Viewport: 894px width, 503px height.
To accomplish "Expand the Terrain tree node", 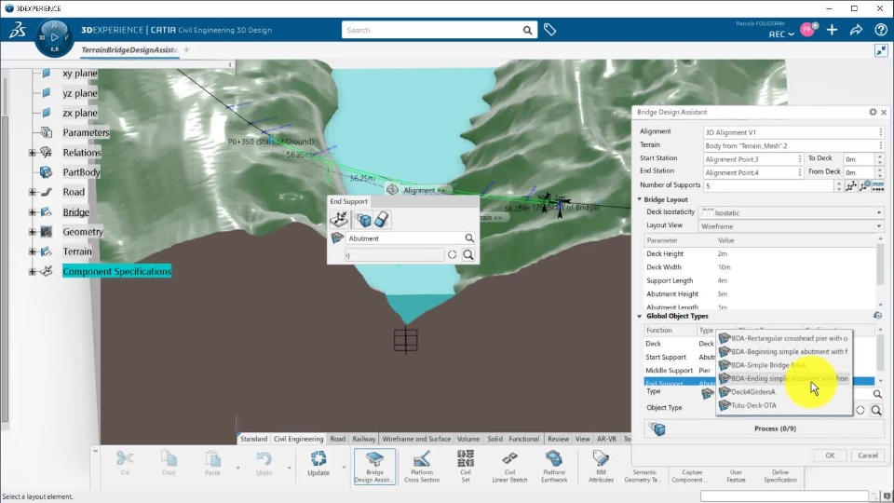I will [33, 251].
